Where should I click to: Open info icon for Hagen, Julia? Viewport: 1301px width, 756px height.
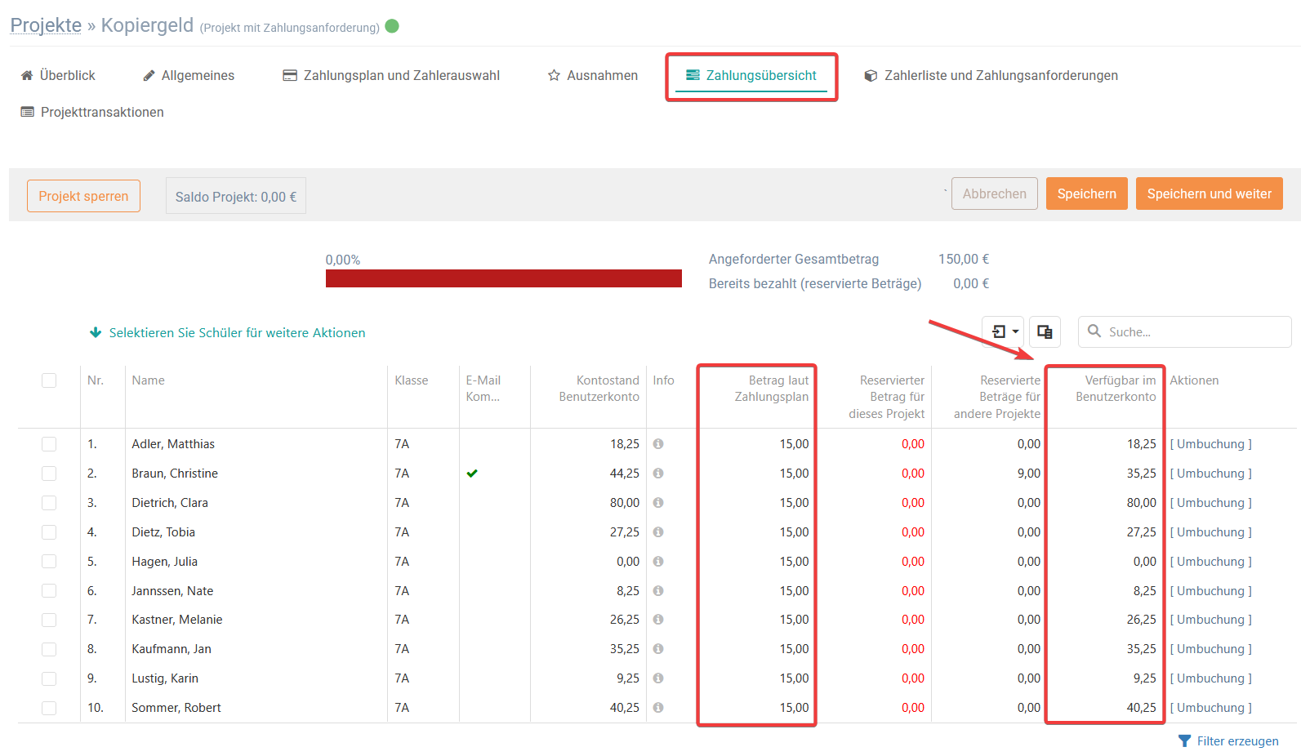(658, 562)
